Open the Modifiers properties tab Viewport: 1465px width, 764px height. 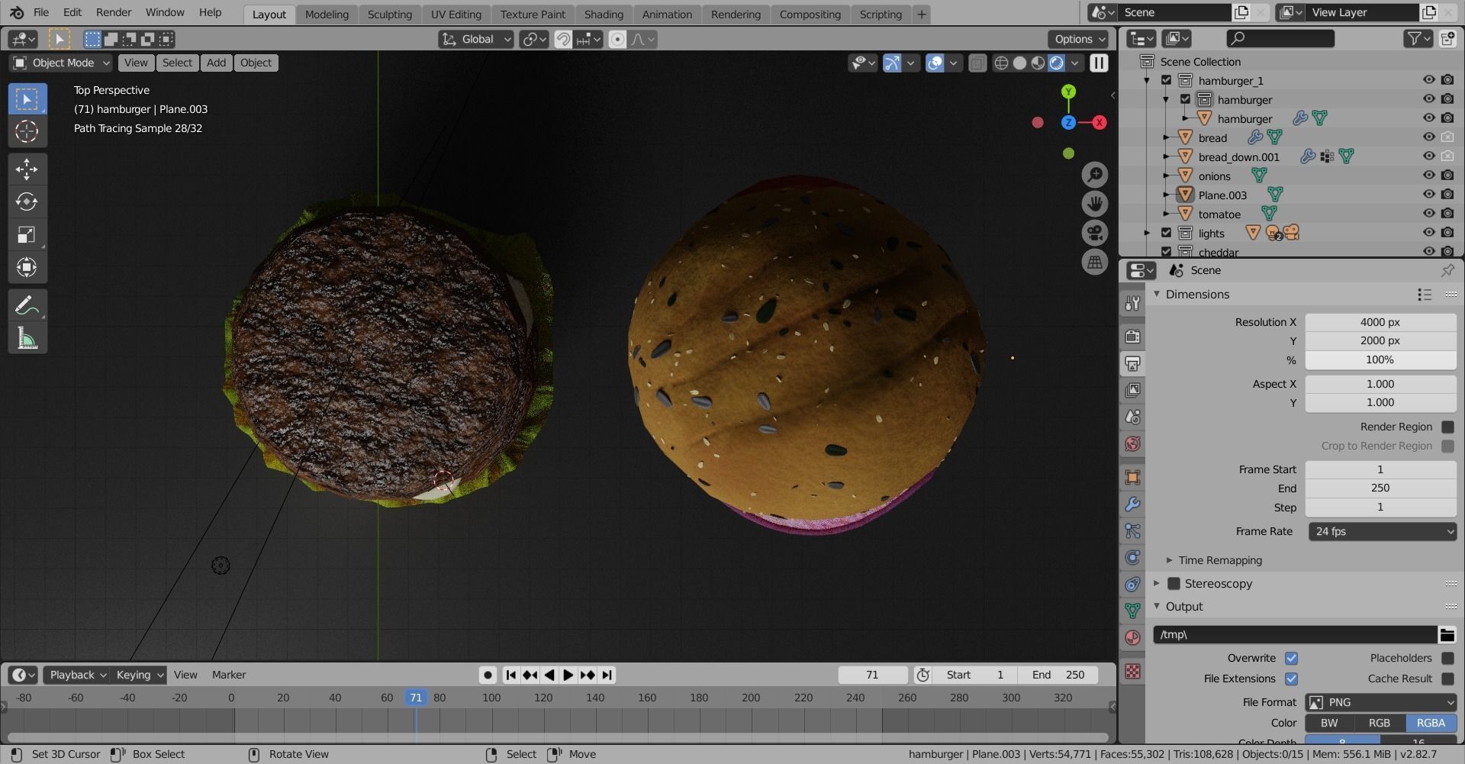coord(1132,504)
